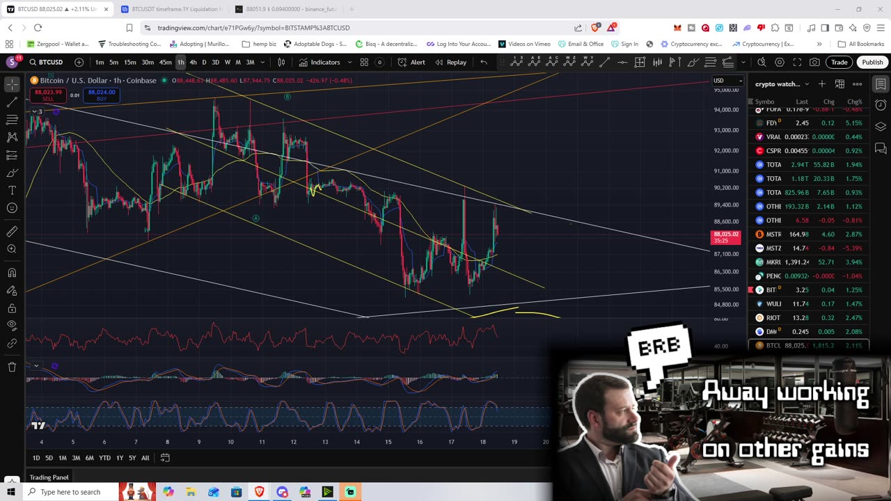The height and width of the screenshot is (501, 891).
Task: Create an Alert
Action: click(x=411, y=63)
